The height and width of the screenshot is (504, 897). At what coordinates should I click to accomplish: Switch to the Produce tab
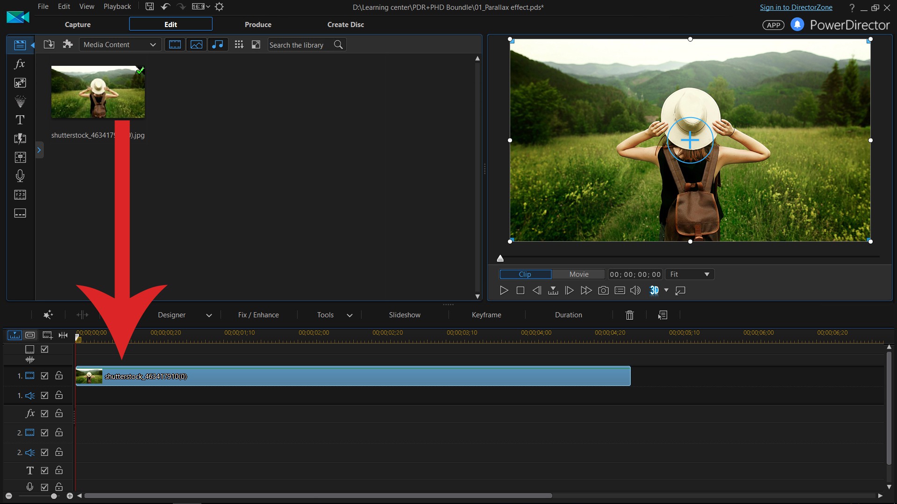click(x=258, y=24)
